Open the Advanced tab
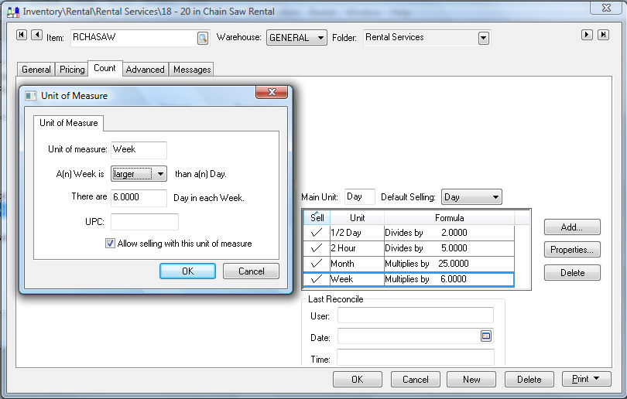This screenshot has height=399, width=627. 145,70
